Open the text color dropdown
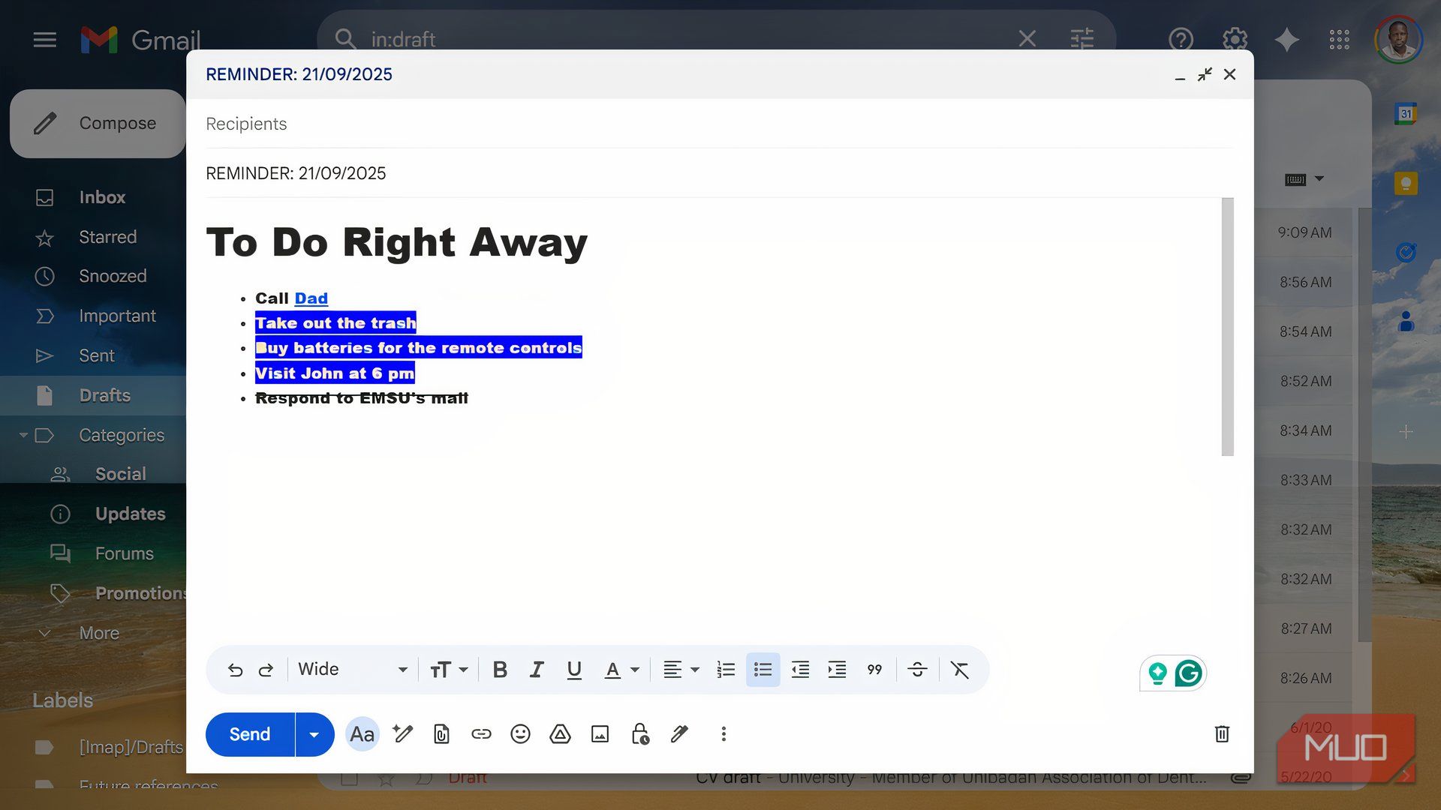This screenshot has height=810, width=1441. (x=621, y=670)
